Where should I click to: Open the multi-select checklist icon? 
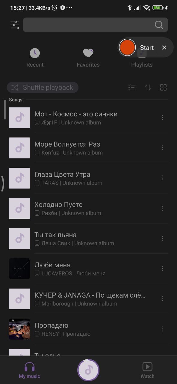[132, 88]
